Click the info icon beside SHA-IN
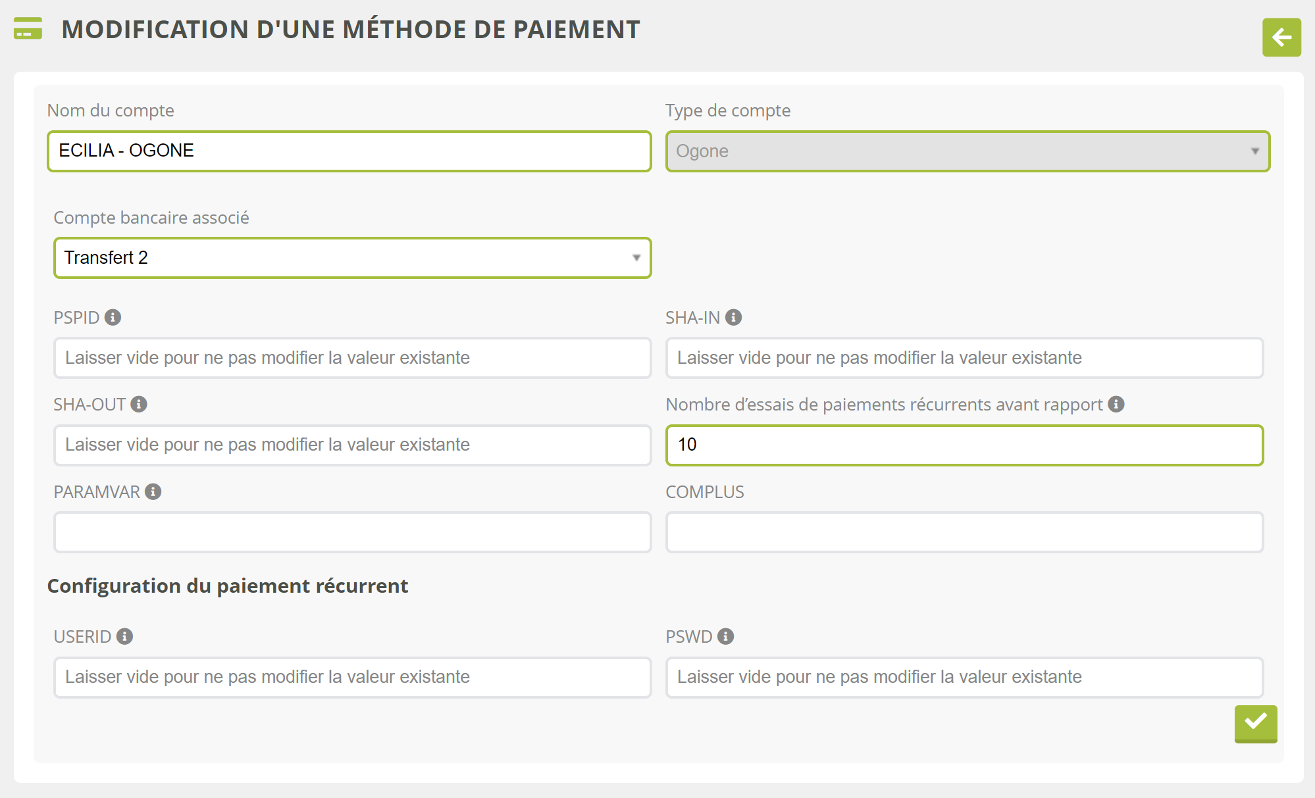Screen dimensions: 1315x798 [733, 318]
